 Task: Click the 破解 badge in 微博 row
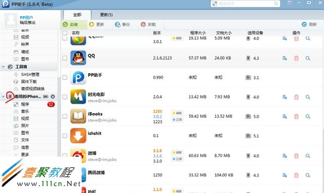tap(177, 153)
